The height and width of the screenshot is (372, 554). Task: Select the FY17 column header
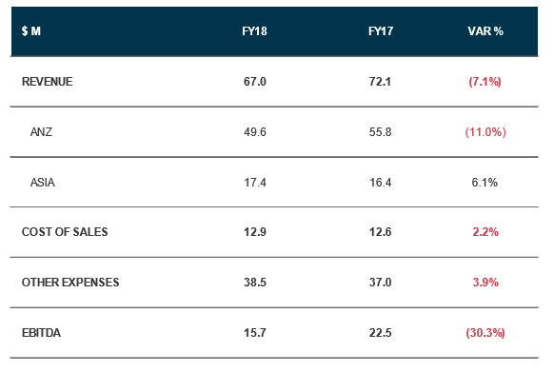pos(381,31)
